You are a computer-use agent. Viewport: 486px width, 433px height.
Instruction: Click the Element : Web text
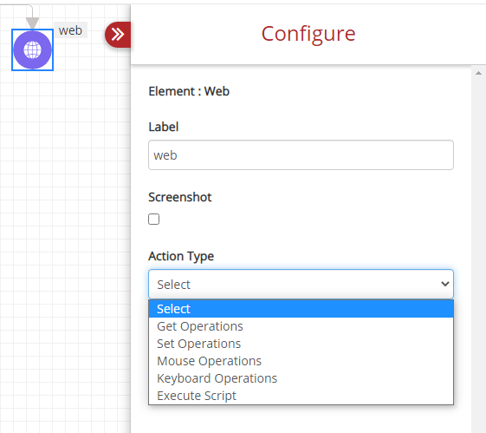pos(189,91)
